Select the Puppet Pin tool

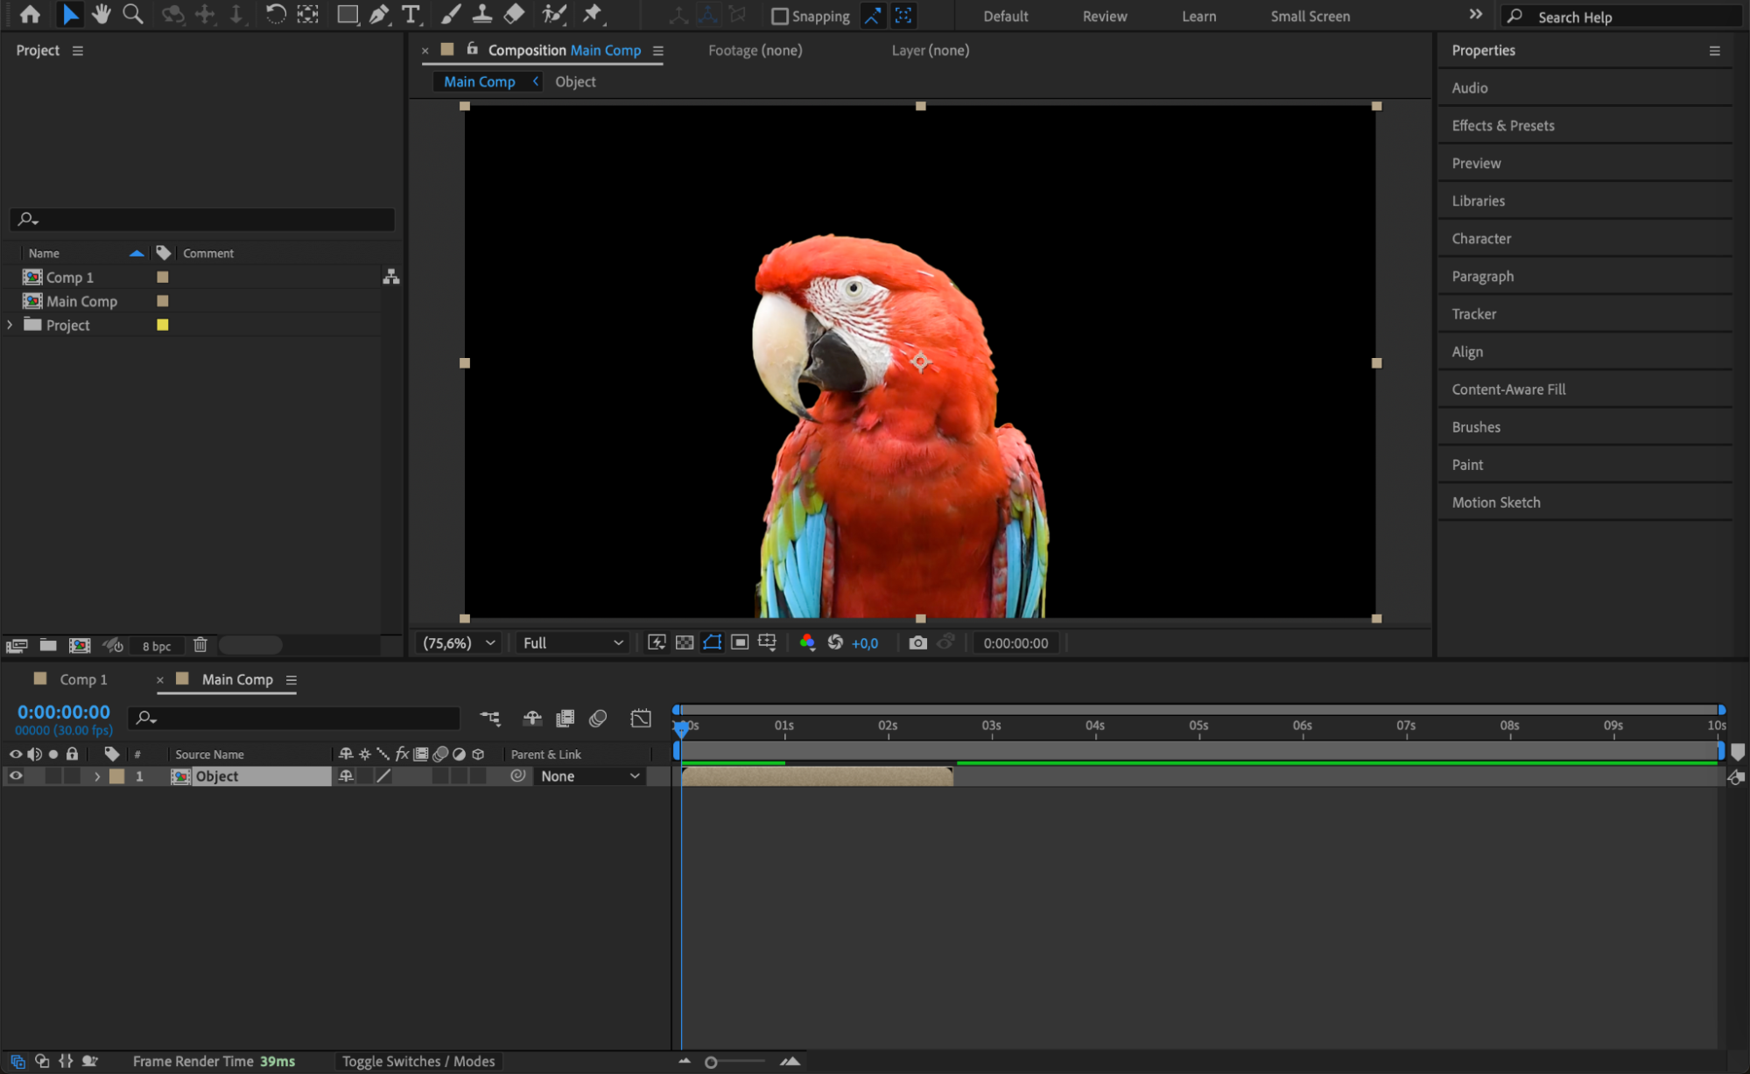(x=593, y=15)
